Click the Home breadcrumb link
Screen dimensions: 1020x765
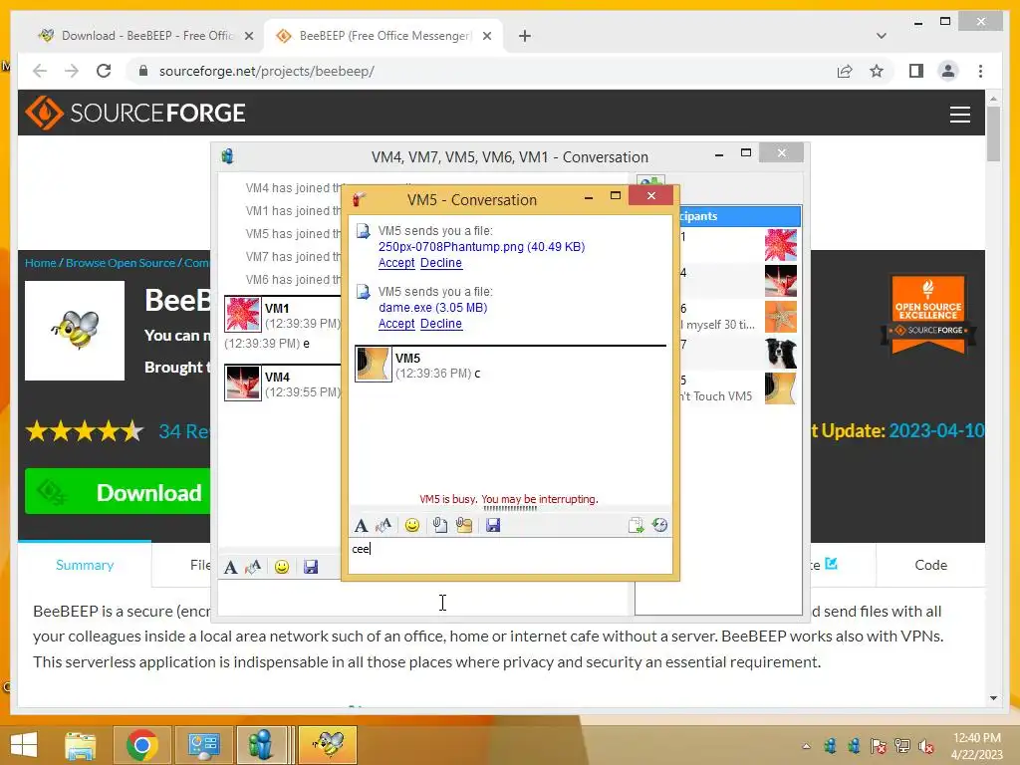pos(40,263)
